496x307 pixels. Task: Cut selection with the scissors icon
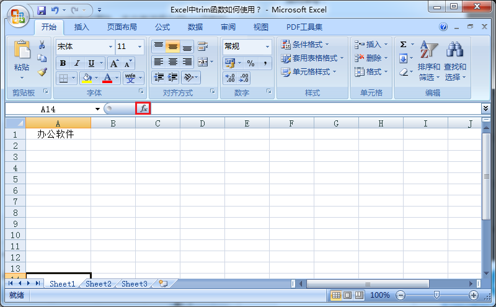[42, 45]
